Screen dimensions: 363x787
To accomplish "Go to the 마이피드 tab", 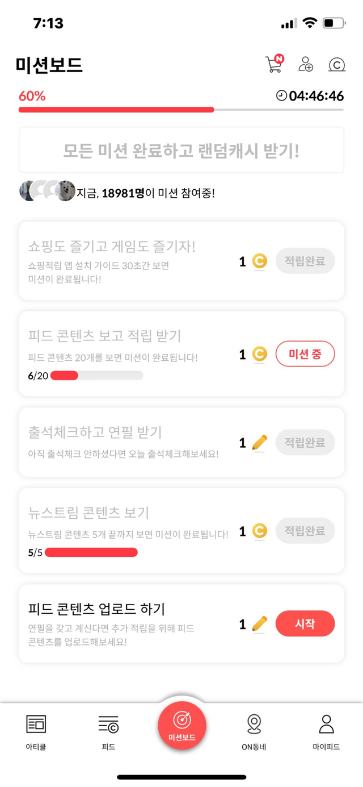I will click(x=326, y=732).
